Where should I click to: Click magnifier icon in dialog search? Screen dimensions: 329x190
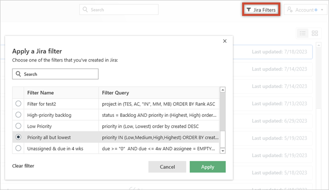18,74
